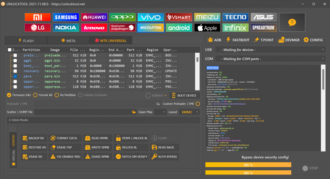Click the lower 100 % progress bar
The width and height of the screenshot is (330, 179).
click(248, 173)
